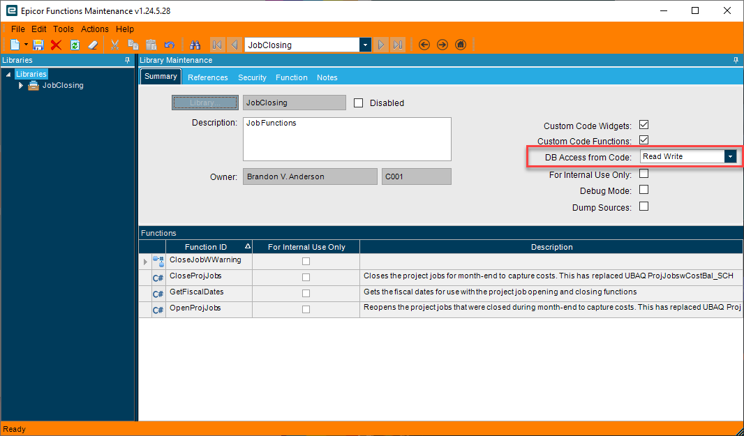Image resolution: width=744 pixels, height=436 pixels.
Task: Open the Help menu
Action: click(125, 29)
